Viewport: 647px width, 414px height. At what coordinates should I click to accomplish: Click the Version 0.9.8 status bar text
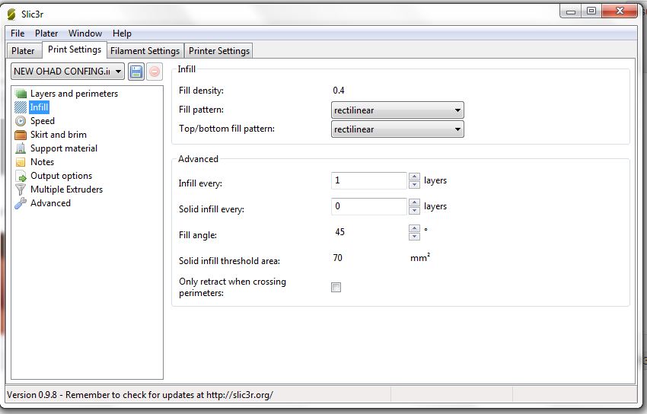click(140, 395)
